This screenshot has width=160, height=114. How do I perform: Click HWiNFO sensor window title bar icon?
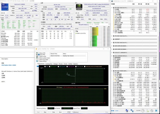112,1
